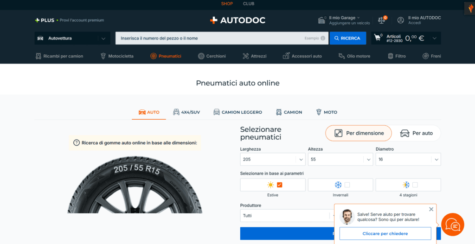This screenshot has height=244, width=475.
Task: Click the all-season sun-snowflake icon
Action: point(406,185)
